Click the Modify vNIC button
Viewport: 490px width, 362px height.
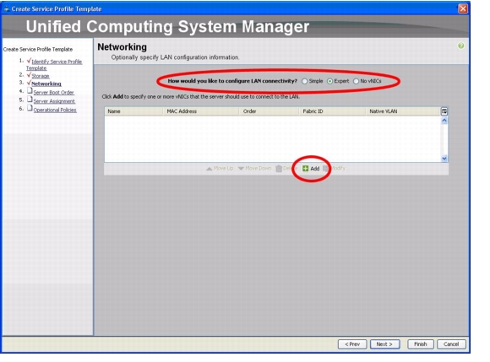334,169
